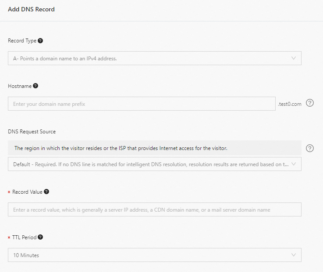Click into the Record Value input field
Viewport: 323px width, 272px height.
154,209
